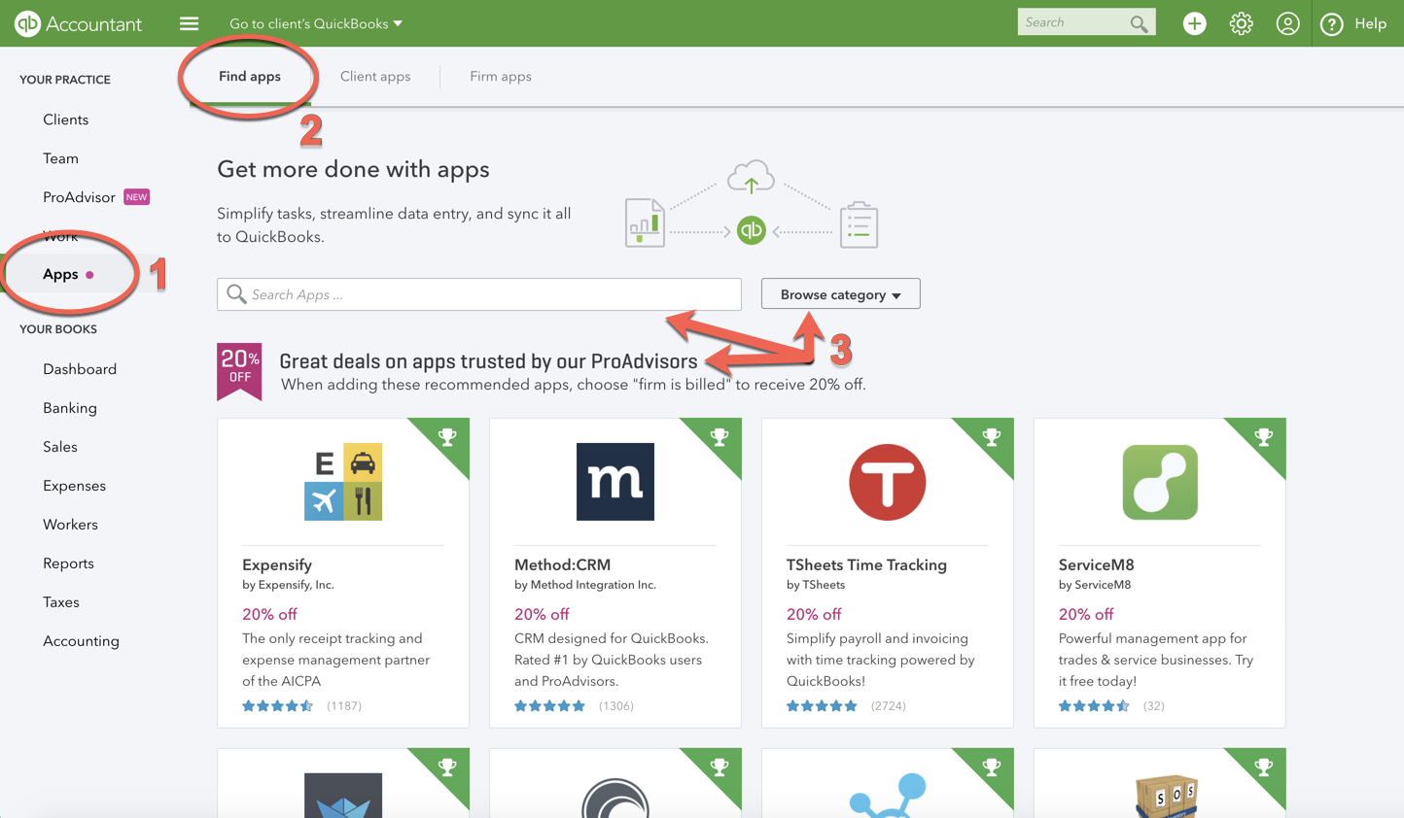Open the Method:CRM app title
This screenshot has height=818, width=1404.
tap(562, 564)
